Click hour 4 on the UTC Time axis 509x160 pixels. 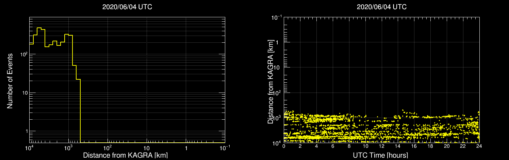316,146
